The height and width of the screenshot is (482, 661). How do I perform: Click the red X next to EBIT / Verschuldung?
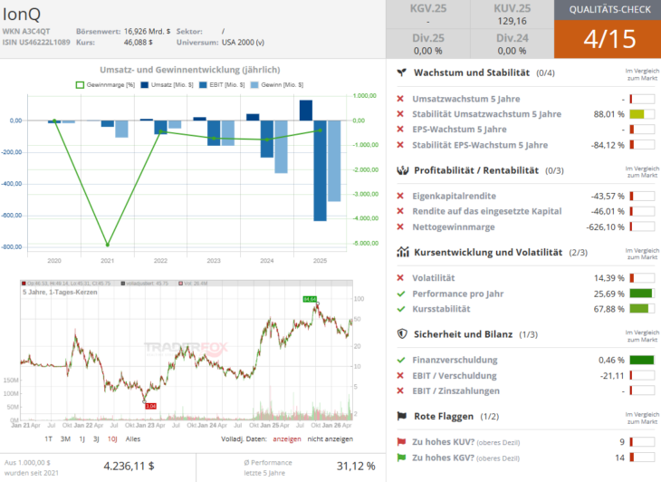[x=400, y=375]
